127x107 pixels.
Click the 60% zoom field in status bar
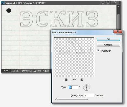(6, 71)
